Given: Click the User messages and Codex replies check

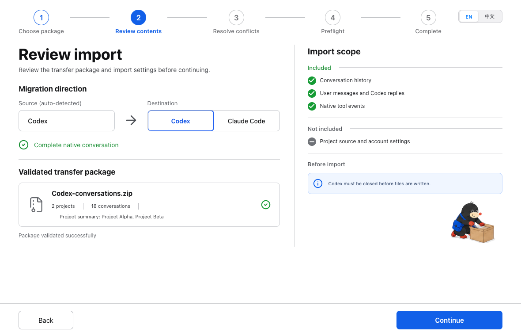Looking at the screenshot, I should 312,93.
